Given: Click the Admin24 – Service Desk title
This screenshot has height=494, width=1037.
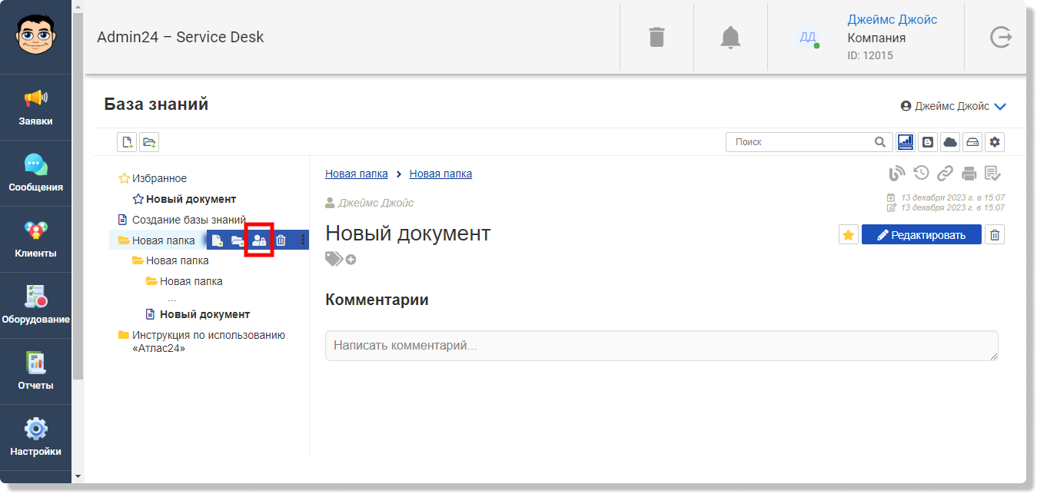Looking at the screenshot, I should (181, 37).
